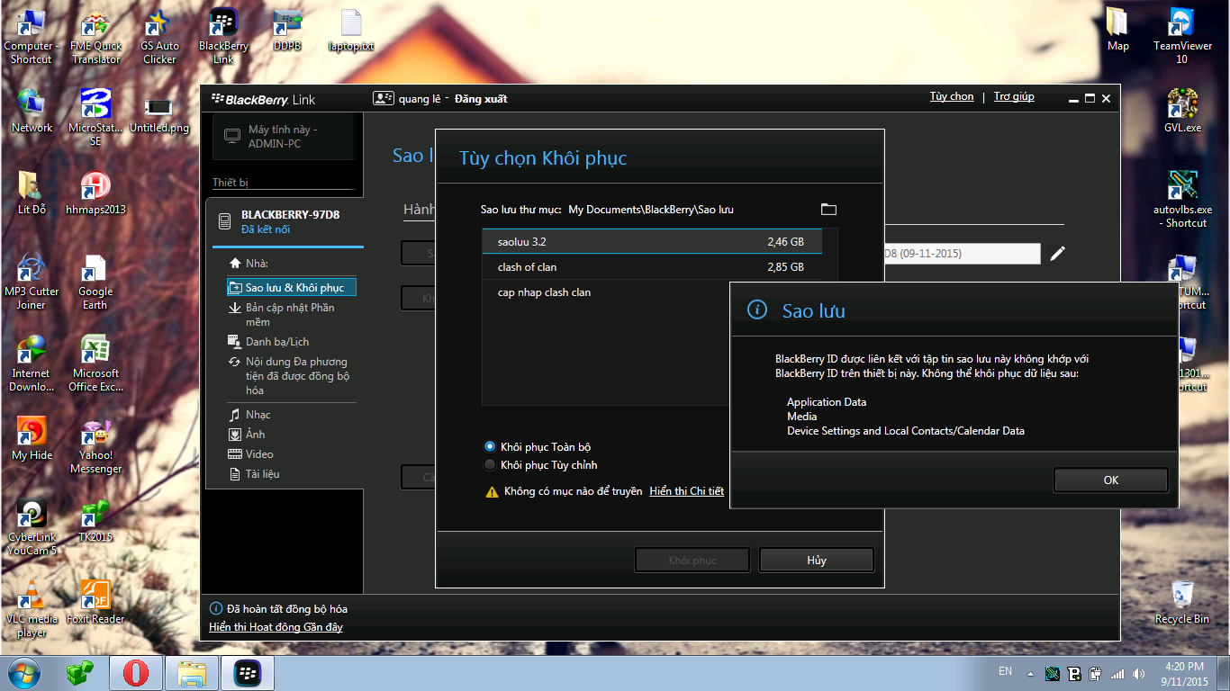Open Hiển thị Chi tiết link
This screenshot has width=1230, height=691.
[x=686, y=491]
